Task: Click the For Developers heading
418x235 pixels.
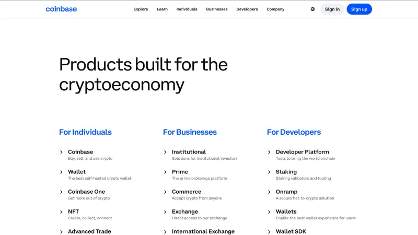Action: (x=294, y=132)
